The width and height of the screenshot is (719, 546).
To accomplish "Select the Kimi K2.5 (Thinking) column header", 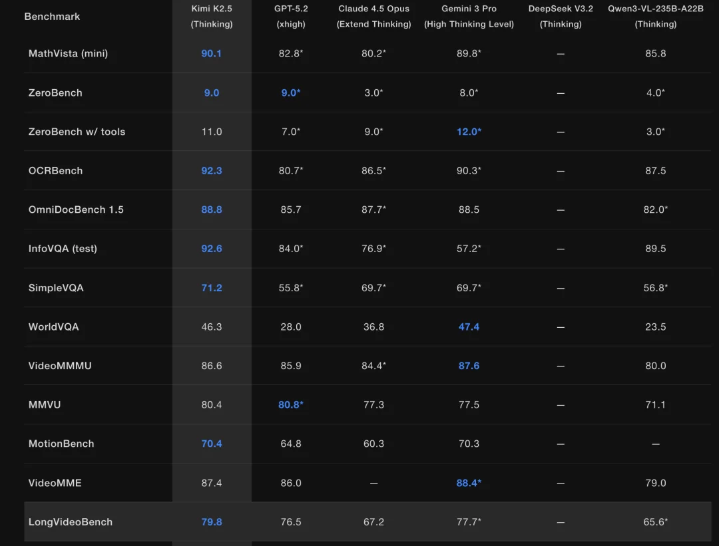I will 212,17.
